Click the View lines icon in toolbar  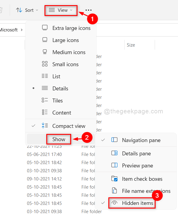(52, 10)
